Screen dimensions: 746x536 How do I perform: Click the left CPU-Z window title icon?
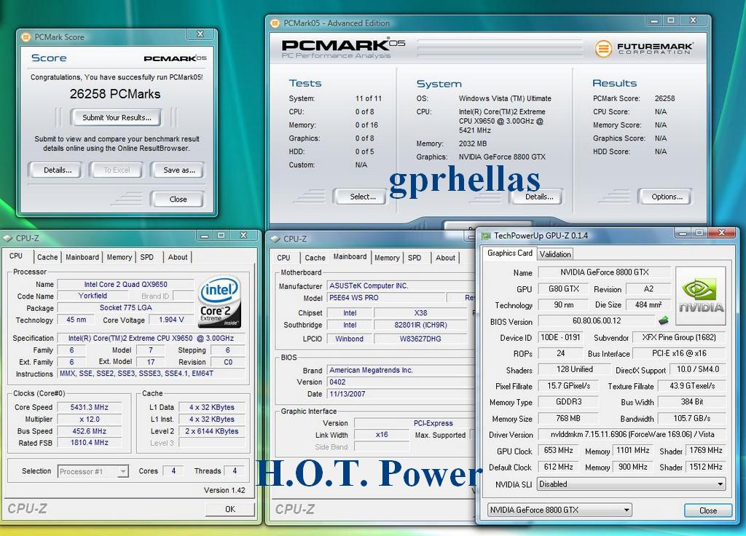(x=7, y=238)
